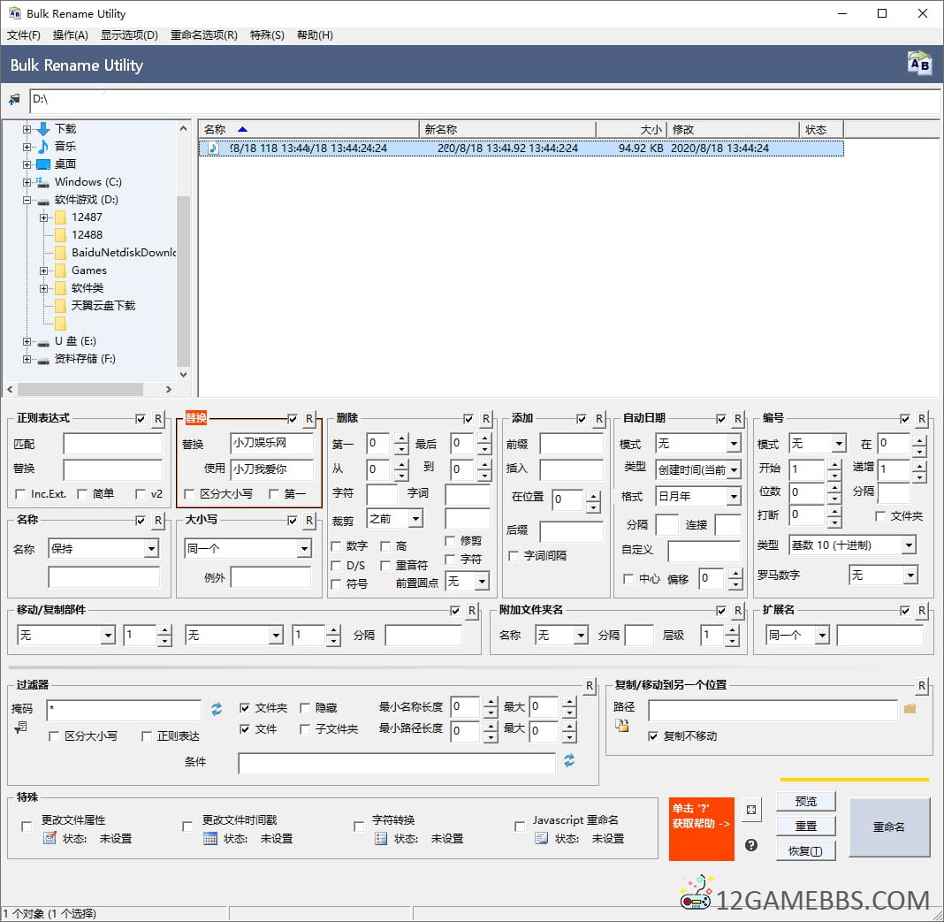Viewport: 944px width, 922px height.
Task: Click the folder tree scroll-down arrow
Action: tap(183, 375)
